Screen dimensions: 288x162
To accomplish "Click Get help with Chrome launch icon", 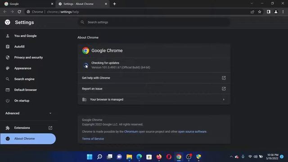I will point(224,78).
